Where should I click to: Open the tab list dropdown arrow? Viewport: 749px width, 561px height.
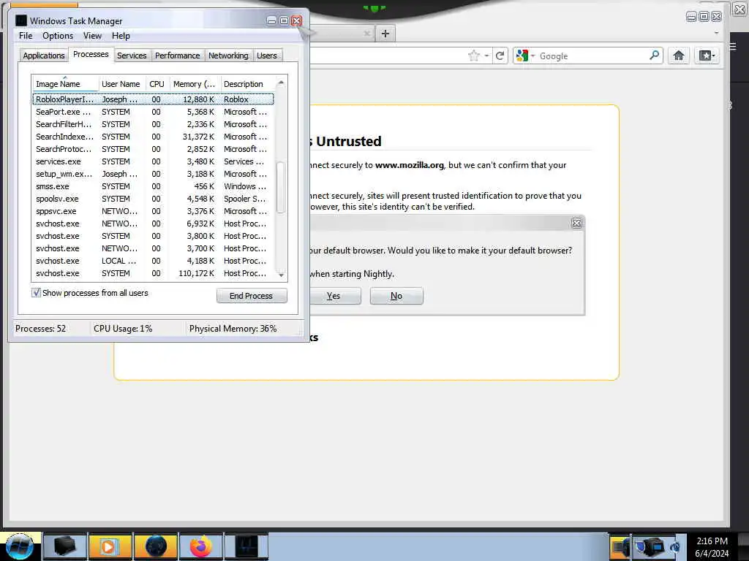[716, 33]
